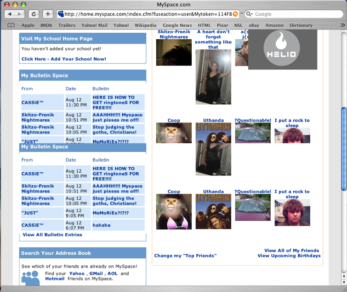Screen dimensions: 347x292
Task: Open CASSiE profile in the hahaha row
Action: pos(32,225)
